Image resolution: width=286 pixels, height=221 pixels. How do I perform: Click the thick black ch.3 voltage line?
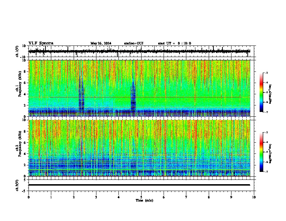pyautogui.click(x=139, y=185)
